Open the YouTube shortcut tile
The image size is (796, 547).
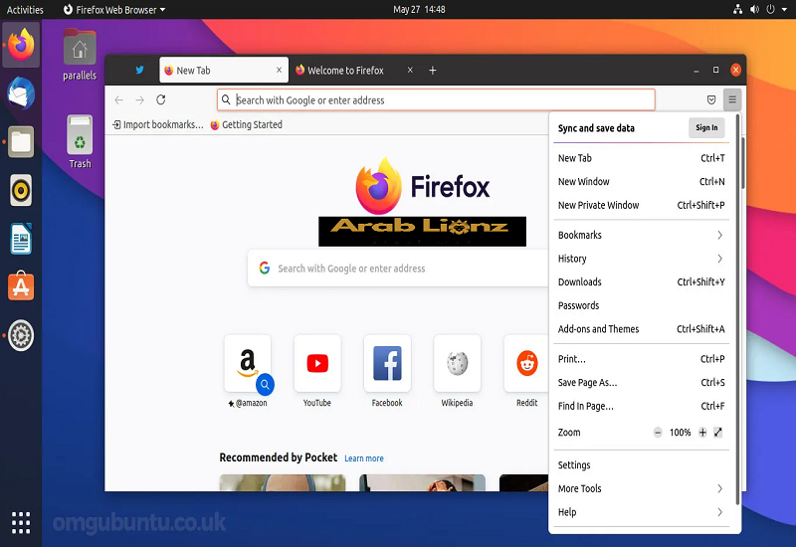point(317,363)
